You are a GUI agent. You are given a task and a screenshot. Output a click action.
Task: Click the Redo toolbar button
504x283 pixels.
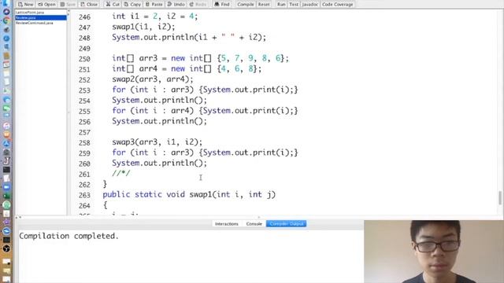(198, 4)
